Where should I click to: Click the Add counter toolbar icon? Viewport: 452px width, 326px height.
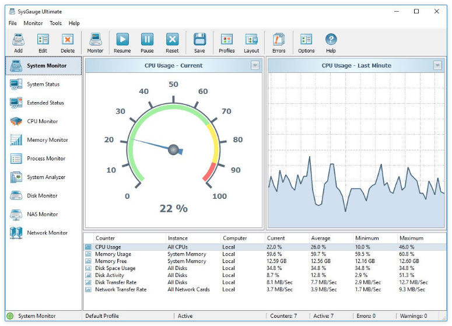(x=18, y=43)
